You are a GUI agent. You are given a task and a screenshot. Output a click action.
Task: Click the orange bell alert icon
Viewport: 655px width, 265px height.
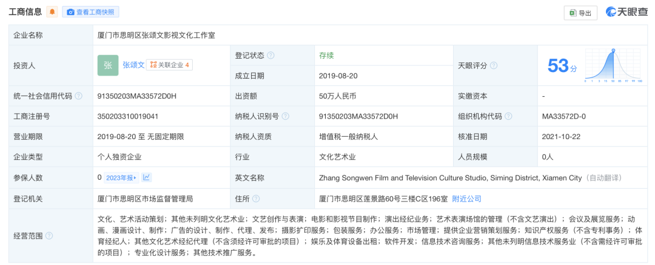53,12
